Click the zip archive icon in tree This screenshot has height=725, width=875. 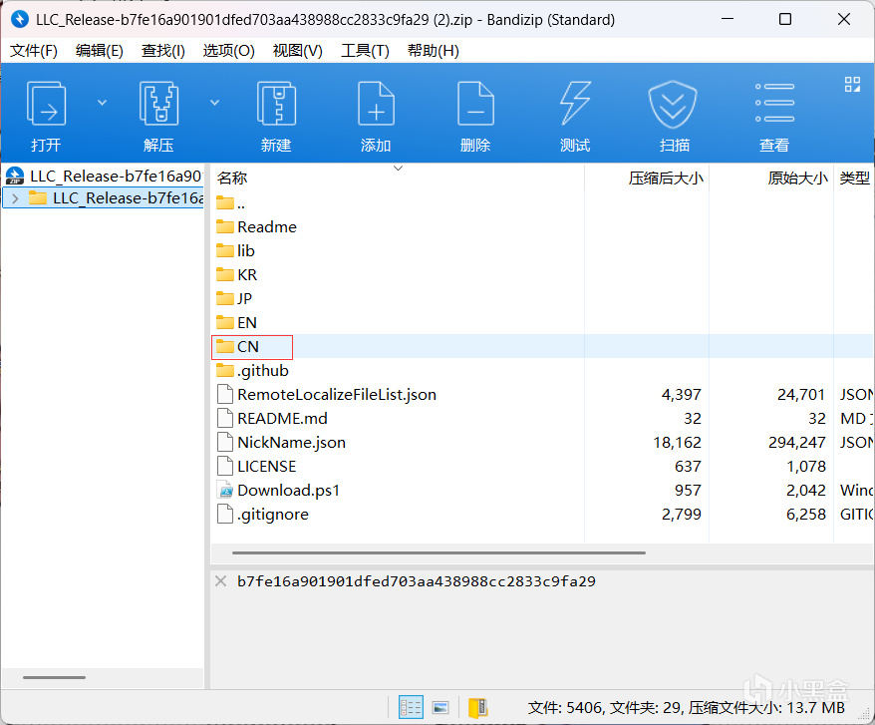[x=15, y=176]
